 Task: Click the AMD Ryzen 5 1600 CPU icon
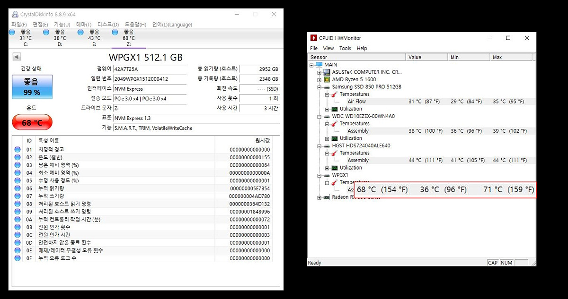pyautogui.click(x=327, y=79)
